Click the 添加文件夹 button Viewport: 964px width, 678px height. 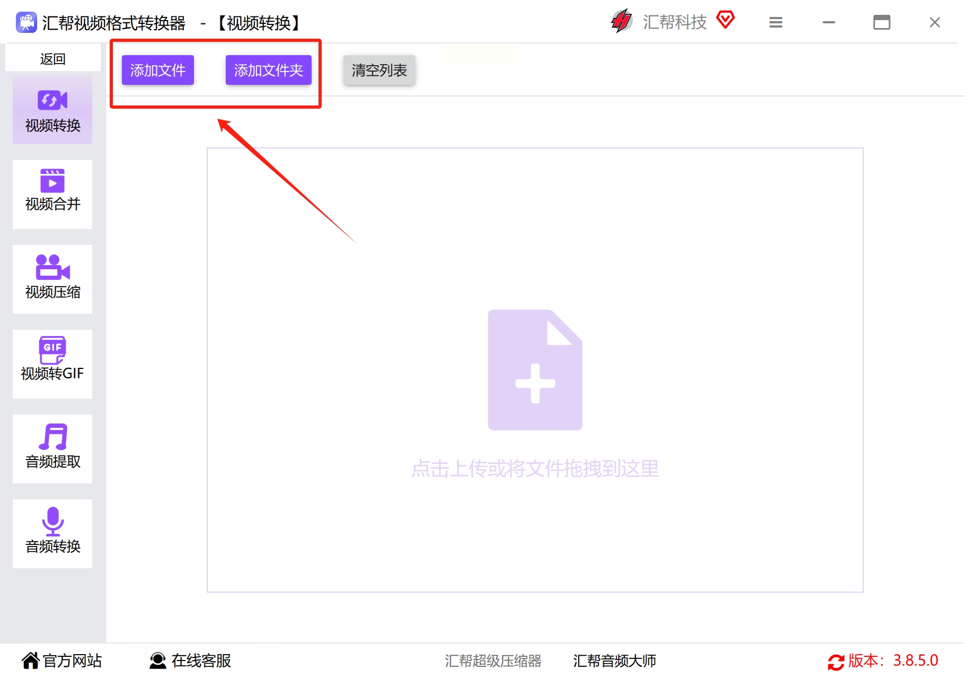(x=269, y=70)
